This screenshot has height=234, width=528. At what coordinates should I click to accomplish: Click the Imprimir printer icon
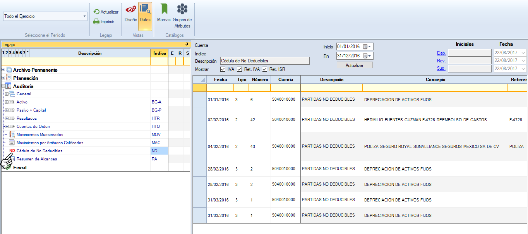(x=97, y=22)
